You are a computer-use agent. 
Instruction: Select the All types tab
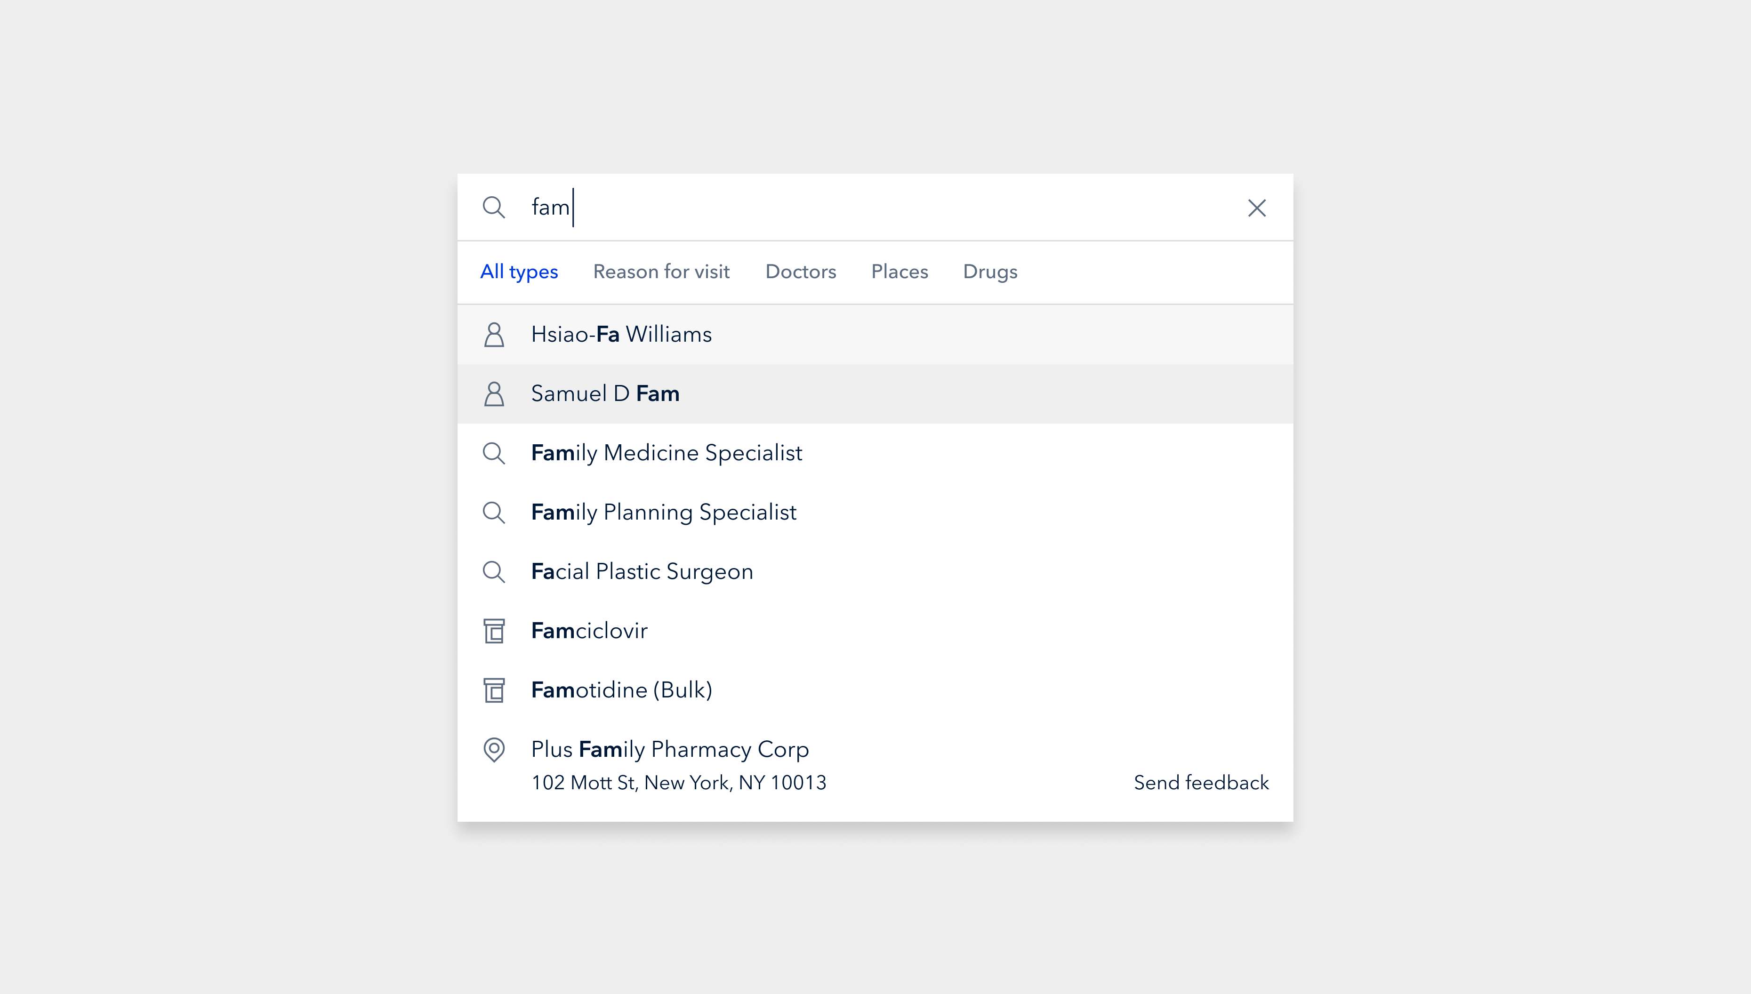(x=519, y=272)
